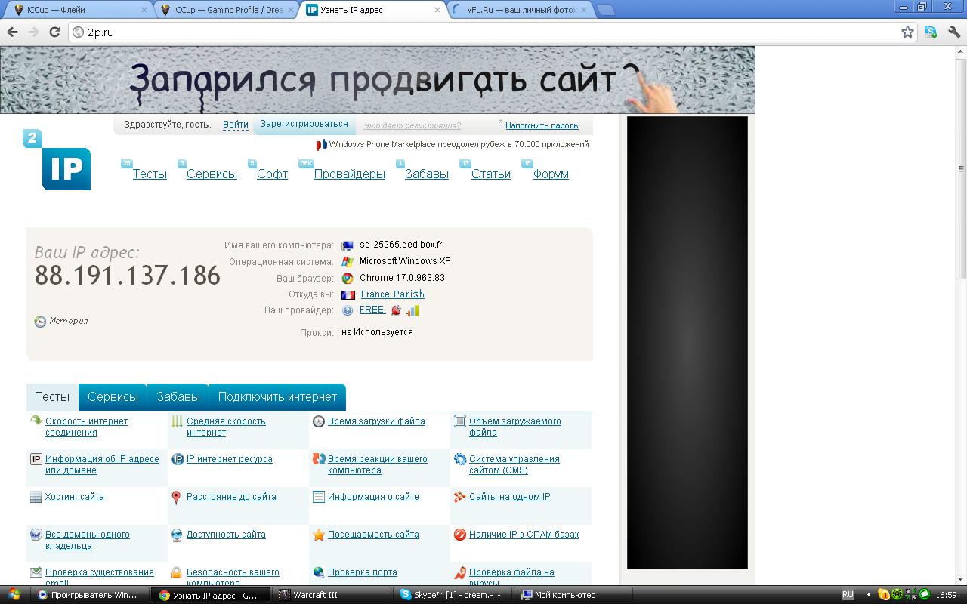Reload the 2ip.ru page

(x=54, y=32)
